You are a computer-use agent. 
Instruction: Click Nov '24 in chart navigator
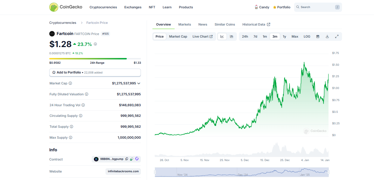(x=182, y=175)
